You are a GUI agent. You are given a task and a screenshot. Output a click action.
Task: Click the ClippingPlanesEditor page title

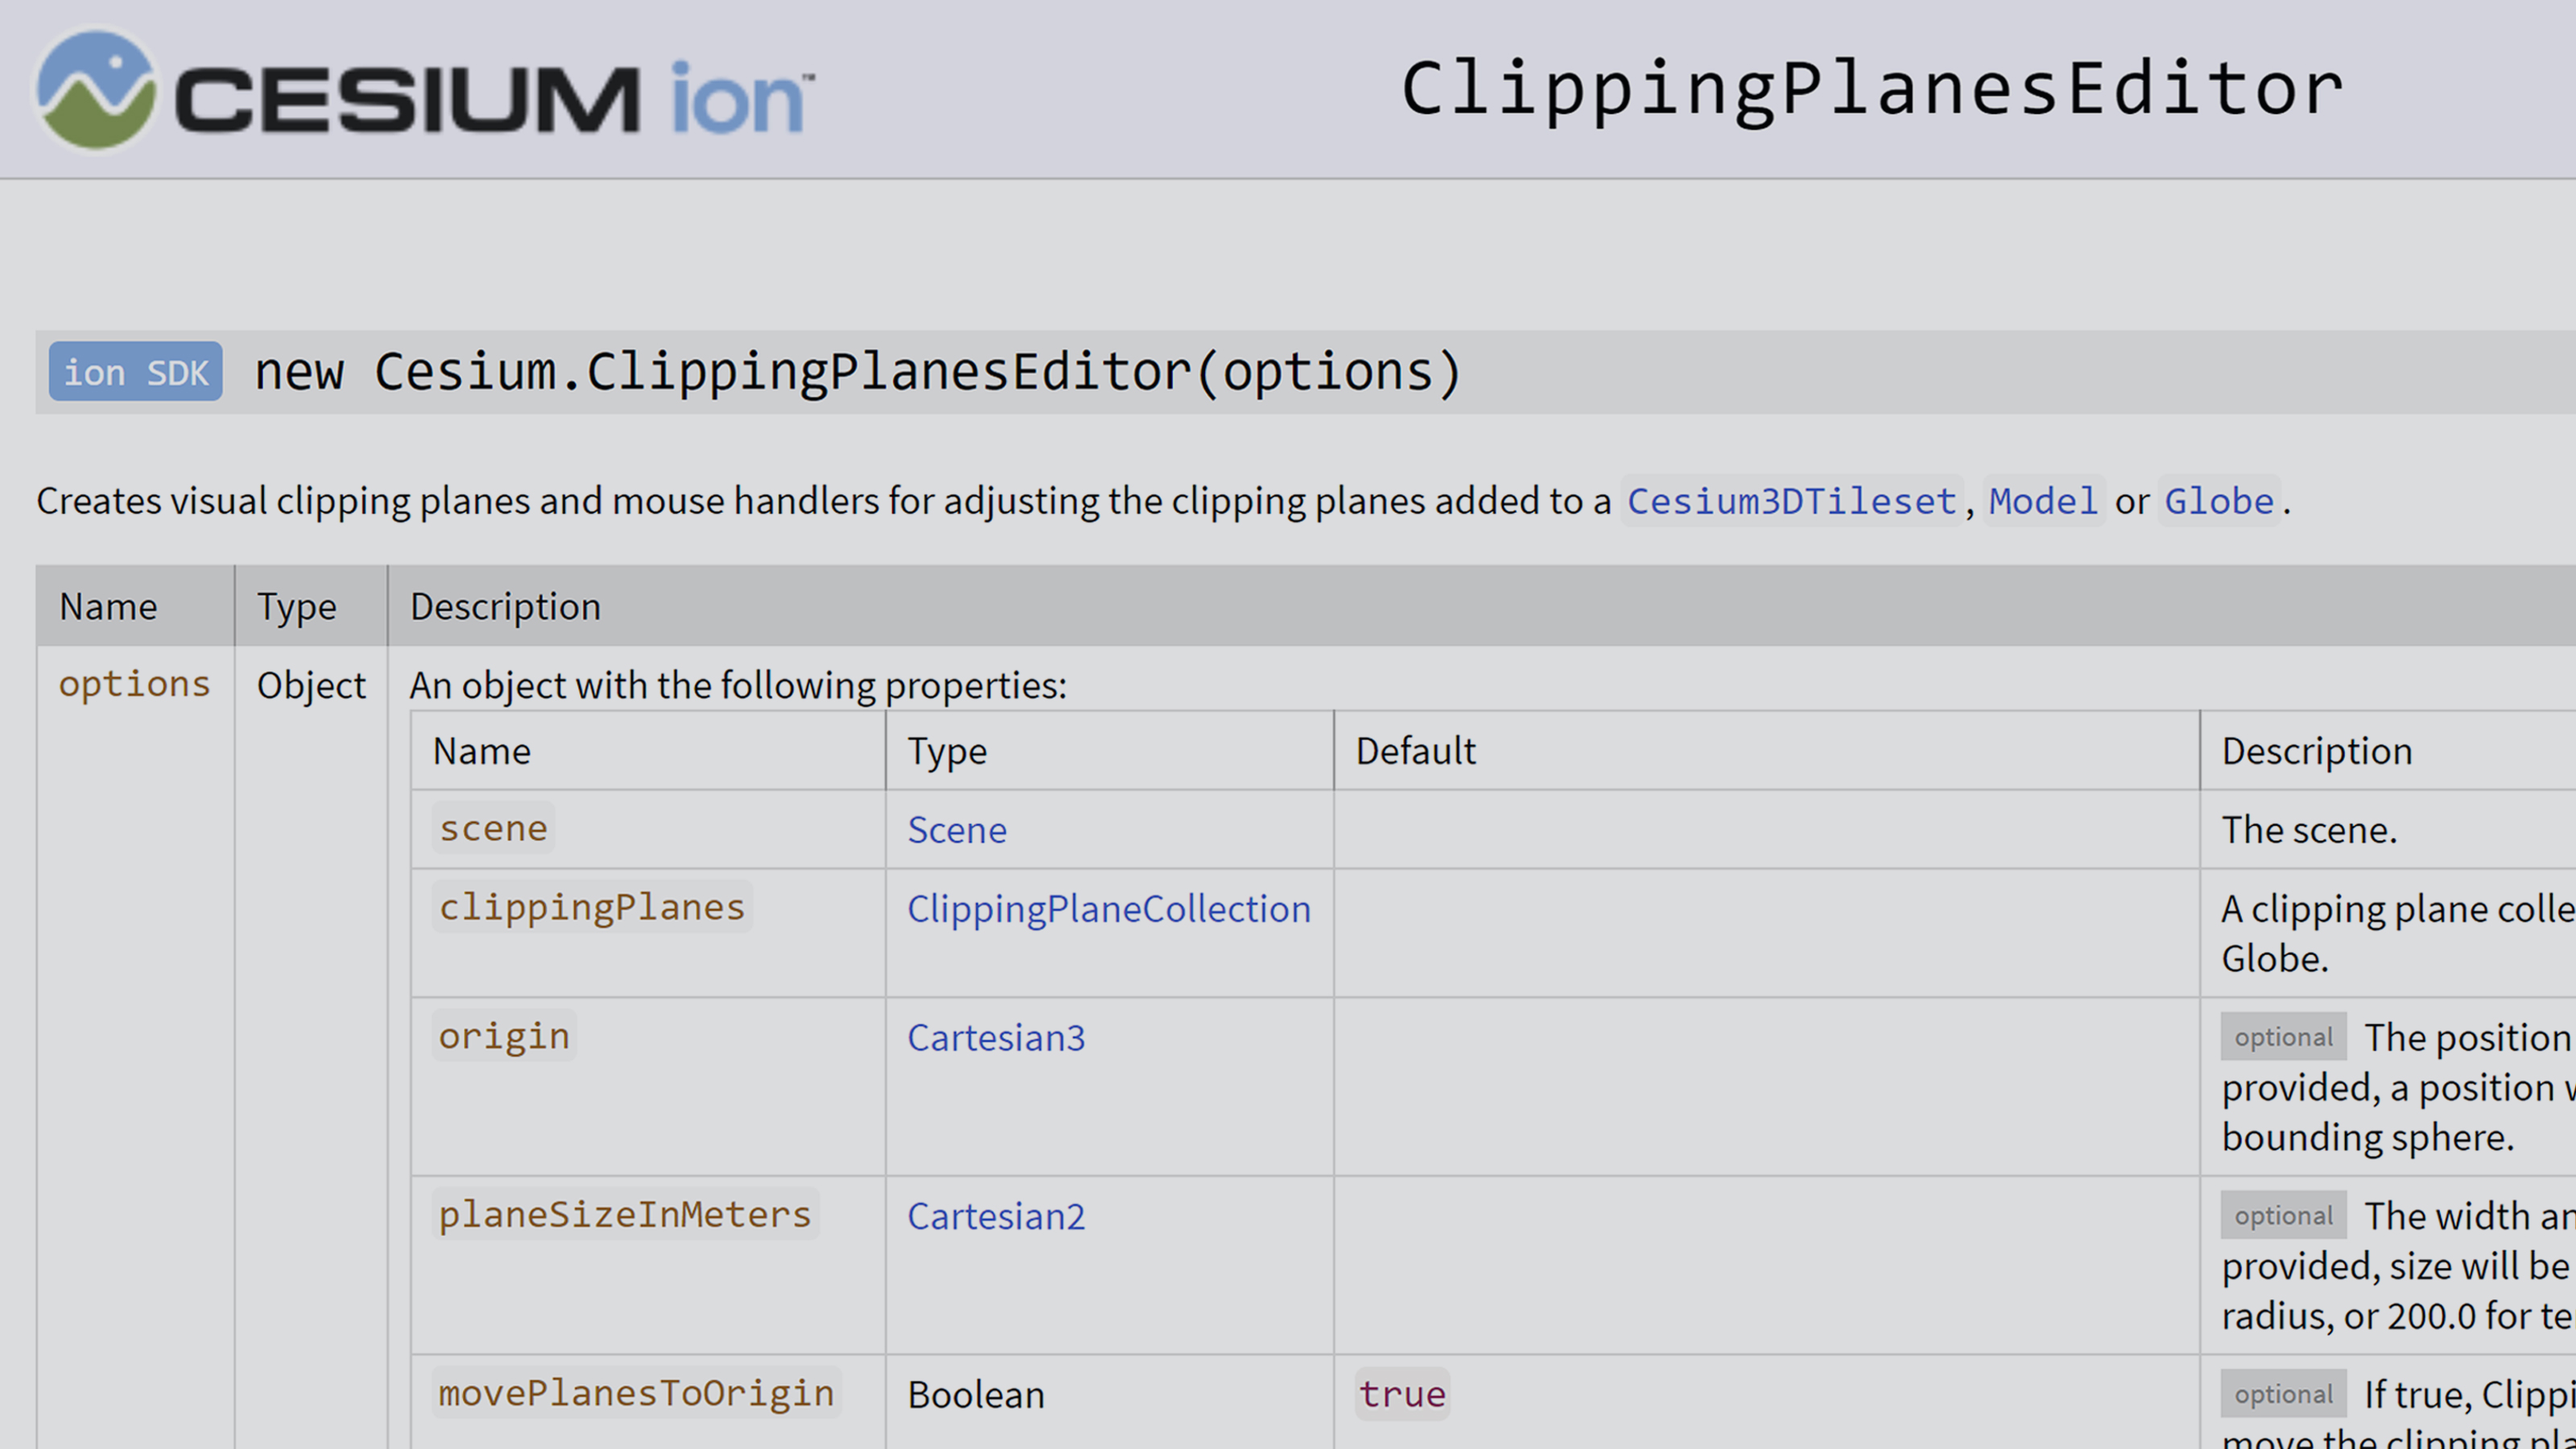tap(1870, 88)
